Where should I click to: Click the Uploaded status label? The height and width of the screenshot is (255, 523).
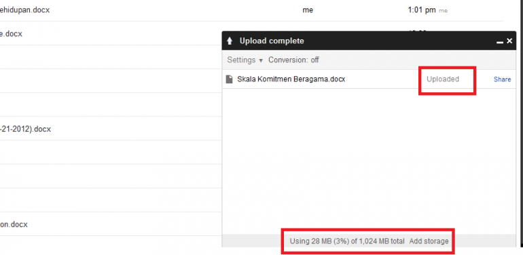coord(443,79)
